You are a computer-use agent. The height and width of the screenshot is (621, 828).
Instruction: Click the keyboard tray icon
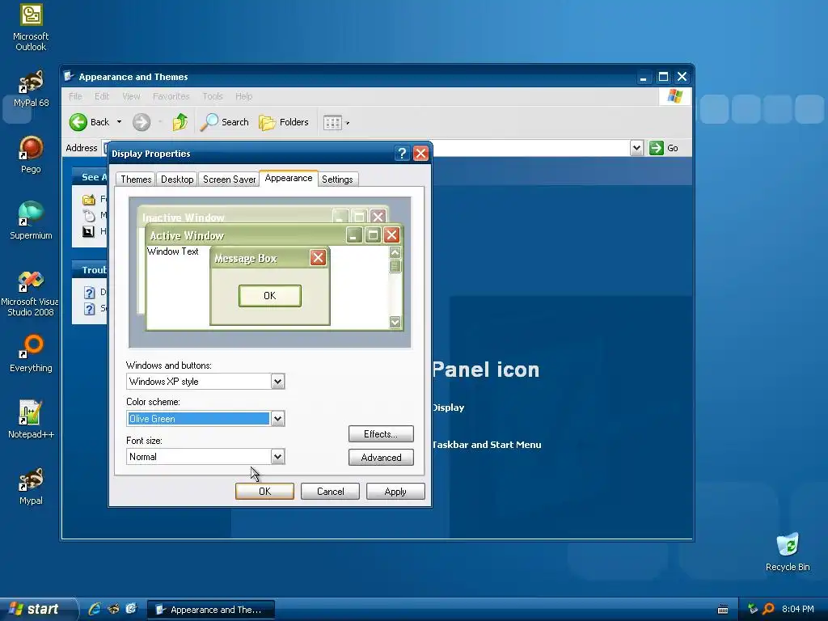723,610
